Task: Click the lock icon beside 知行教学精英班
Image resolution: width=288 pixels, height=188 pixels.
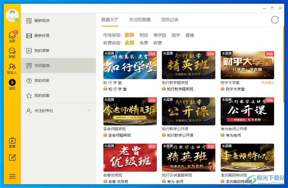Action: pyautogui.click(x=164, y=89)
